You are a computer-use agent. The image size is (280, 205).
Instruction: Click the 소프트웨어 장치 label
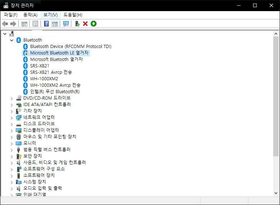pos(39,175)
